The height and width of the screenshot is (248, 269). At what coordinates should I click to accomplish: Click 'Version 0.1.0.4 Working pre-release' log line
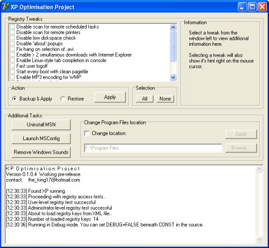click(x=43, y=174)
